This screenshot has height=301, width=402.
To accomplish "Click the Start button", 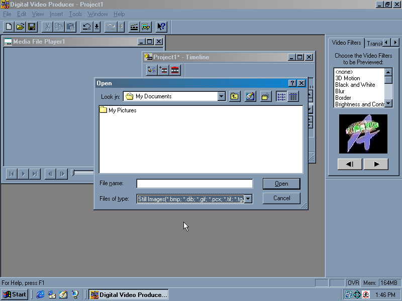I will pyautogui.click(x=15, y=294).
